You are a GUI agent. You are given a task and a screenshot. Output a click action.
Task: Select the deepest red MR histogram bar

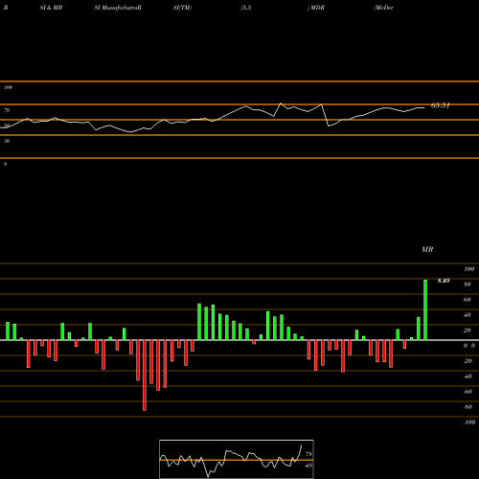coord(145,376)
